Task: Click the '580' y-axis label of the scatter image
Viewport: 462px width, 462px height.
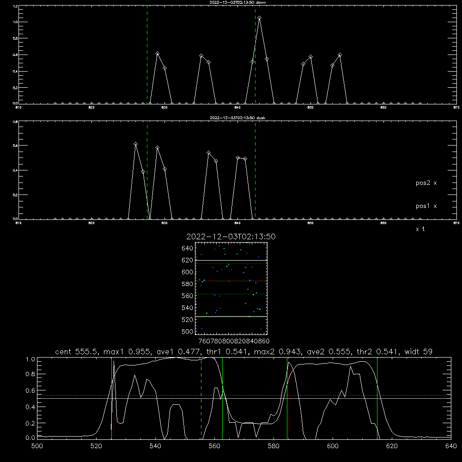Action: [188, 284]
